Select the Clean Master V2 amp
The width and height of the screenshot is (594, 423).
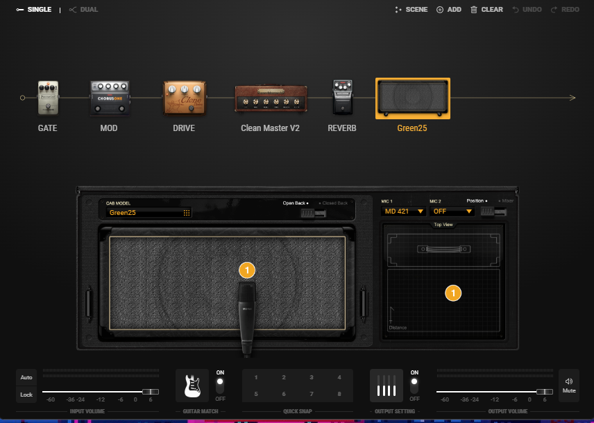coord(270,98)
